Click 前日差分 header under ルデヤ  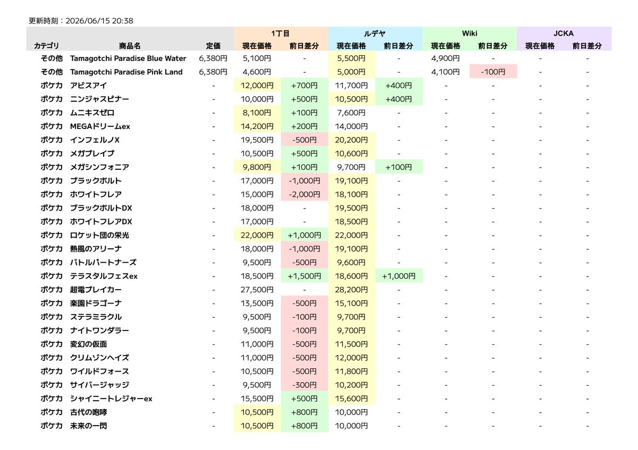(399, 46)
